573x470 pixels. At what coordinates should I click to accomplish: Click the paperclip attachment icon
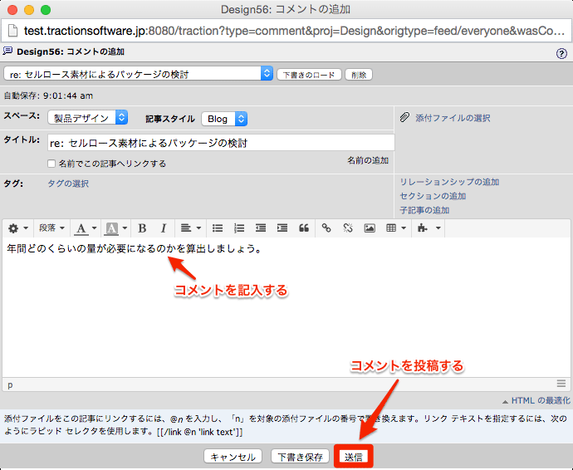(x=404, y=117)
